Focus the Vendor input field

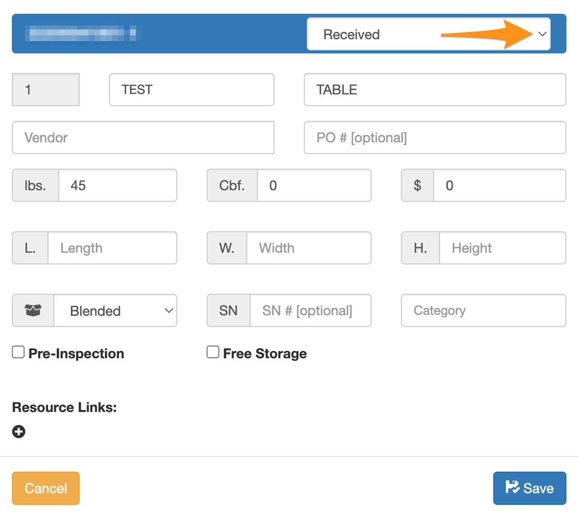[x=143, y=137]
